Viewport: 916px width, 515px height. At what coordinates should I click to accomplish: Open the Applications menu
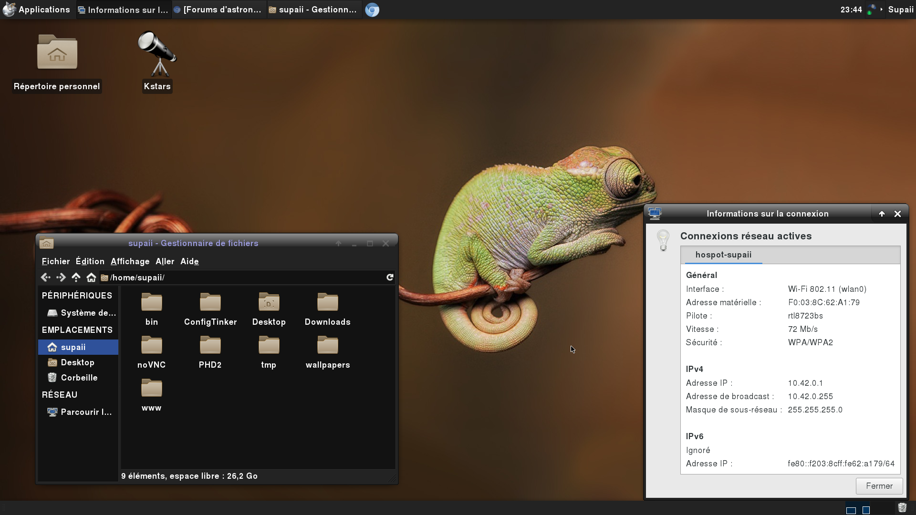pyautogui.click(x=36, y=10)
